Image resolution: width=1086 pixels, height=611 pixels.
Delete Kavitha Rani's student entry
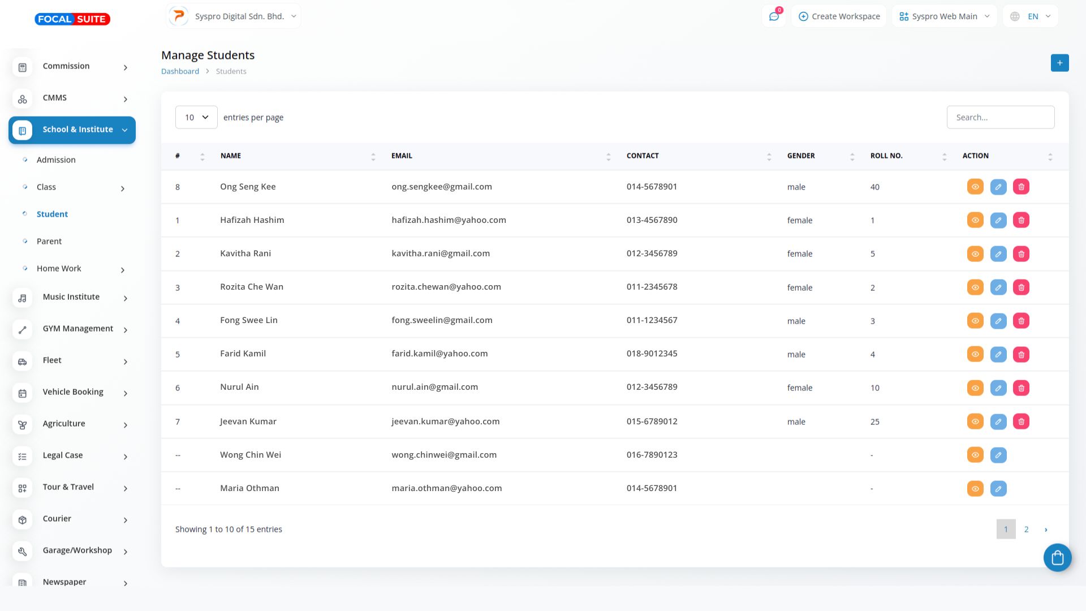[x=1021, y=254]
